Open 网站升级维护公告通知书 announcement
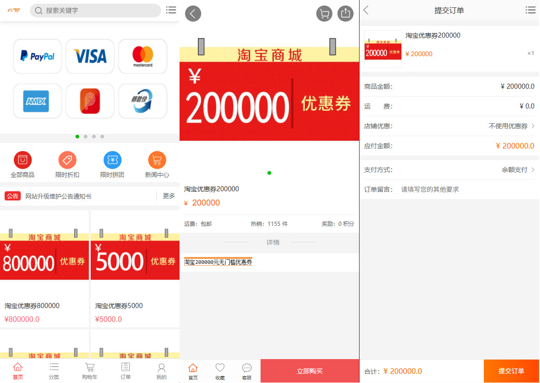 tap(58, 196)
